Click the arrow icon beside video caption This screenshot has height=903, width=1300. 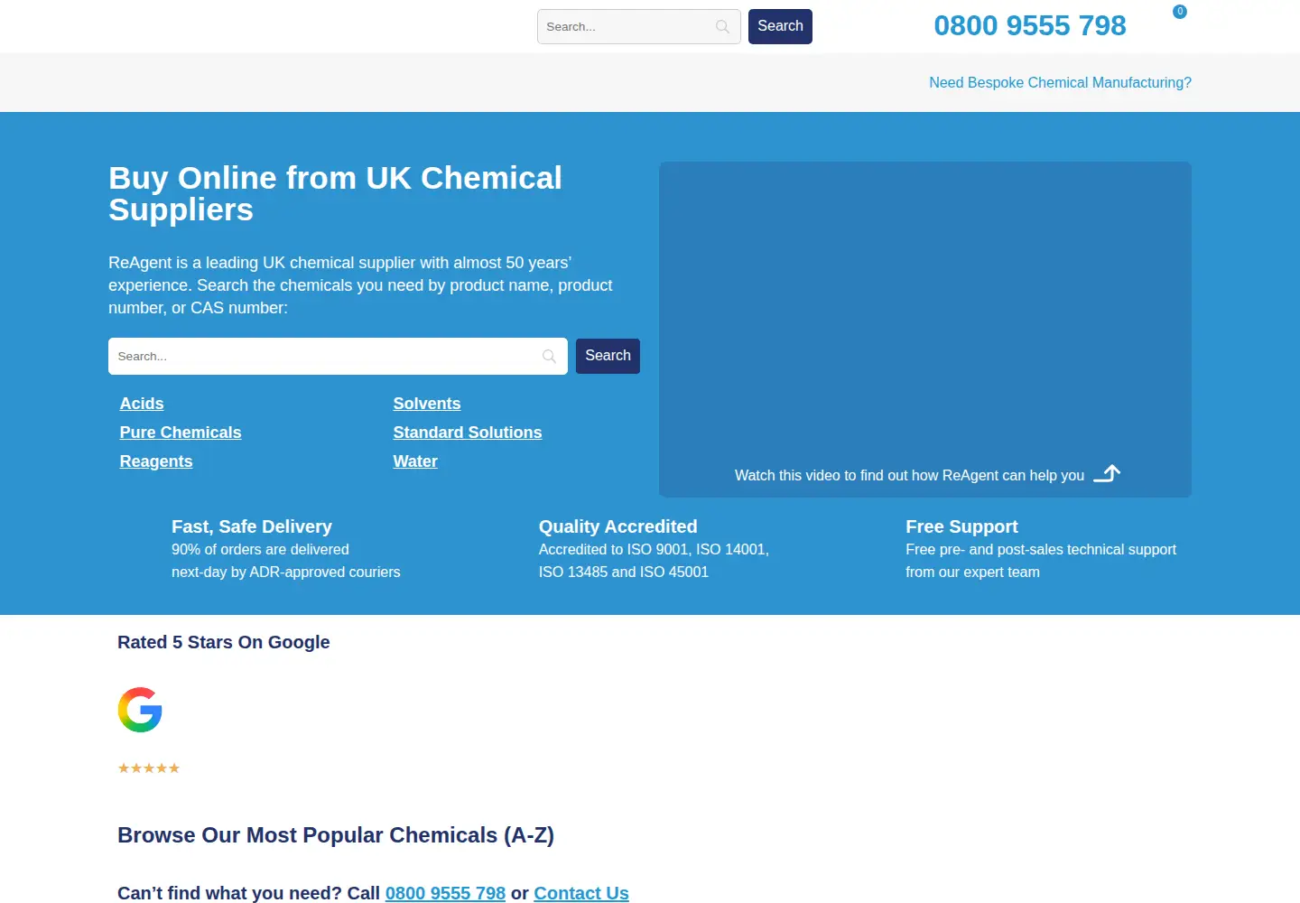1107,473
